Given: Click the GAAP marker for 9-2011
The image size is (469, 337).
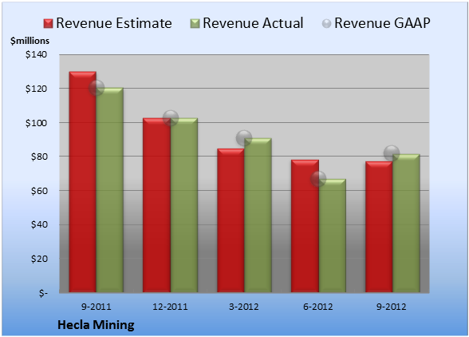Looking at the screenshot, I should pos(97,88).
